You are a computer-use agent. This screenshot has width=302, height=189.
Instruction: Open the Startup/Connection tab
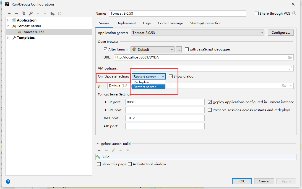point(206,23)
